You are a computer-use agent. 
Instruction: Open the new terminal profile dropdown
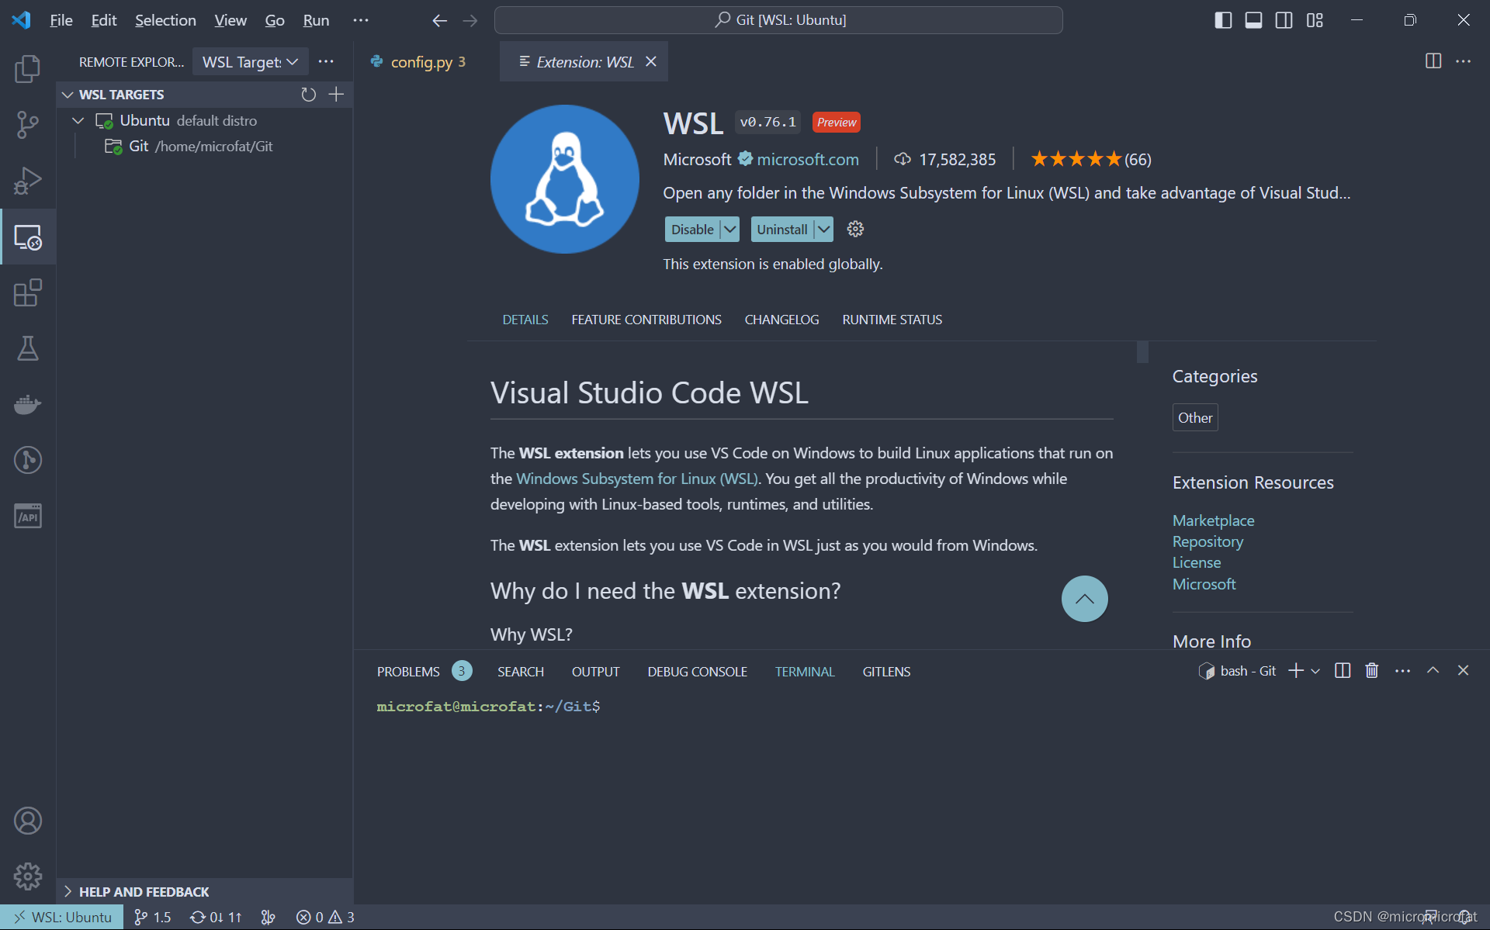1315,671
